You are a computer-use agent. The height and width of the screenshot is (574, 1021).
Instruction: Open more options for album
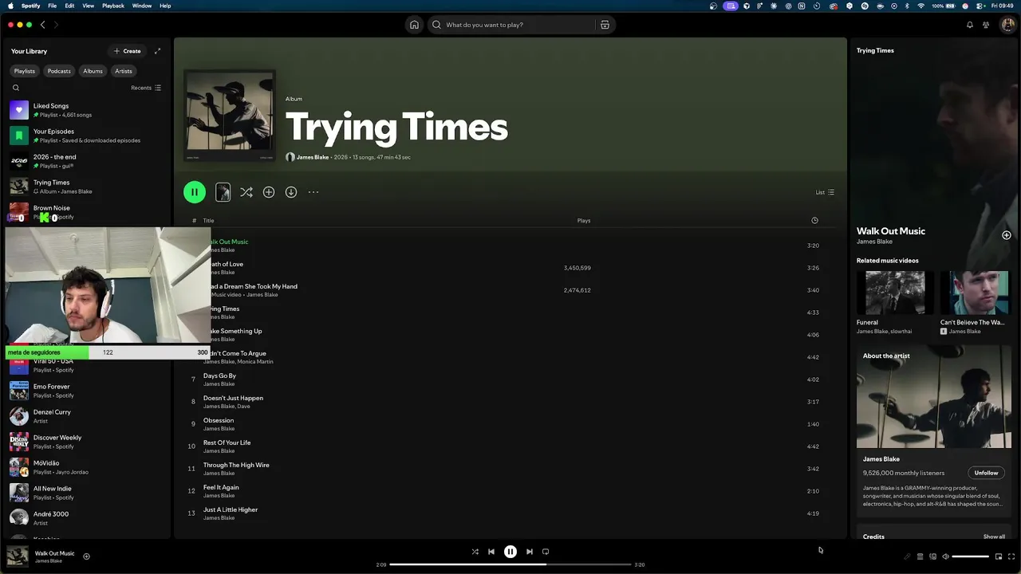tap(313, 192)
